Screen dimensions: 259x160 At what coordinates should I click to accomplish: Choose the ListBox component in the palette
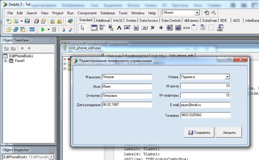click(x=170, y=28)
